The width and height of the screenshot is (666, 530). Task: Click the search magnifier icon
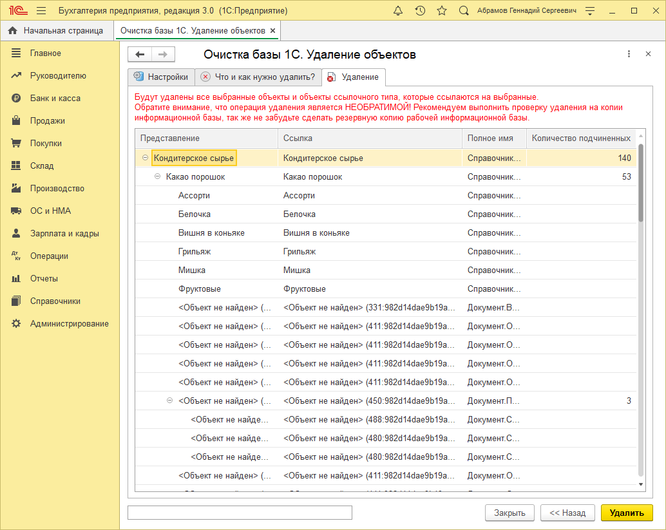[x=464, y=11]
